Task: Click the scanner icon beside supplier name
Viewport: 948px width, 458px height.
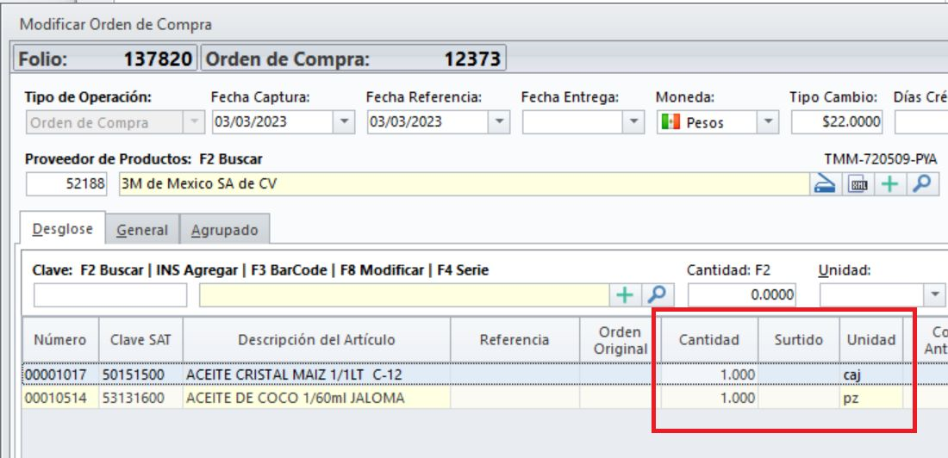Action: 825,184
